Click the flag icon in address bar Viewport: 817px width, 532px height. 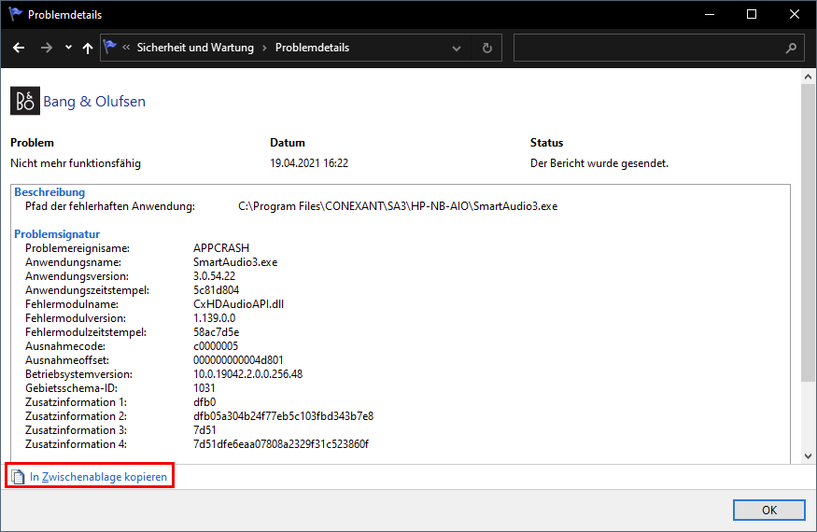click(x=110, y=47)
